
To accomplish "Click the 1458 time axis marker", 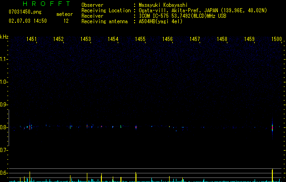I will [222, 39].
